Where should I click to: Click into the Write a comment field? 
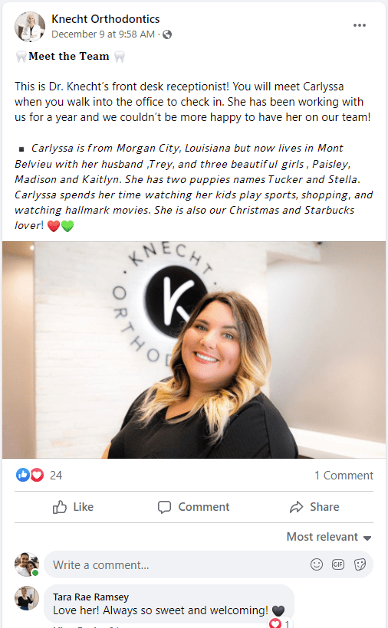tap(209, 564)
